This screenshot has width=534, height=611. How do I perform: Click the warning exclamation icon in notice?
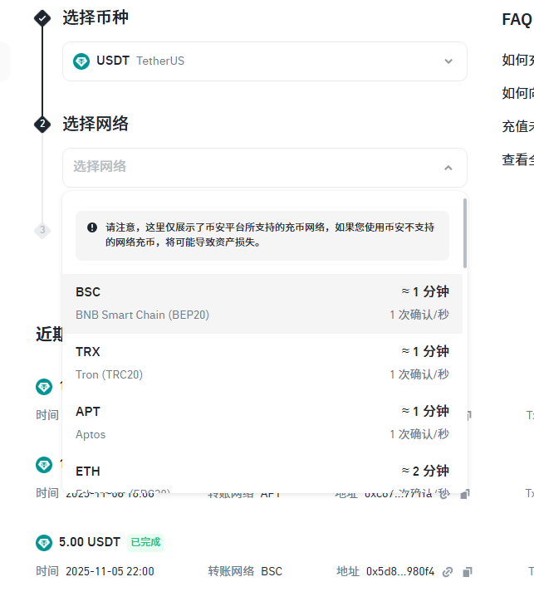point(92,227)
